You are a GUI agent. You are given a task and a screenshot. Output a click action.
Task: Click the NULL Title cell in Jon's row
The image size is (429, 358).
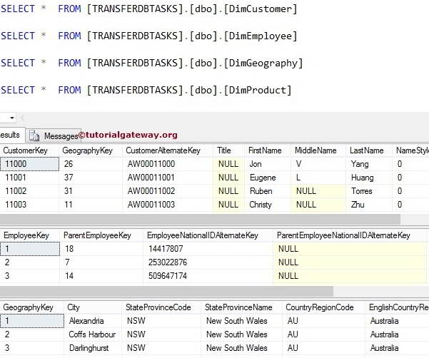pyautogui.click(x=229, y=164)
